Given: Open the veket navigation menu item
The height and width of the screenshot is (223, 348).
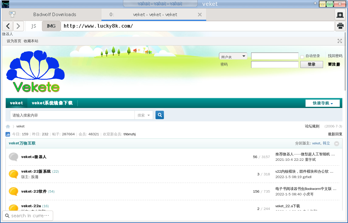Looking at the screenshot, I should click(16, 103).
